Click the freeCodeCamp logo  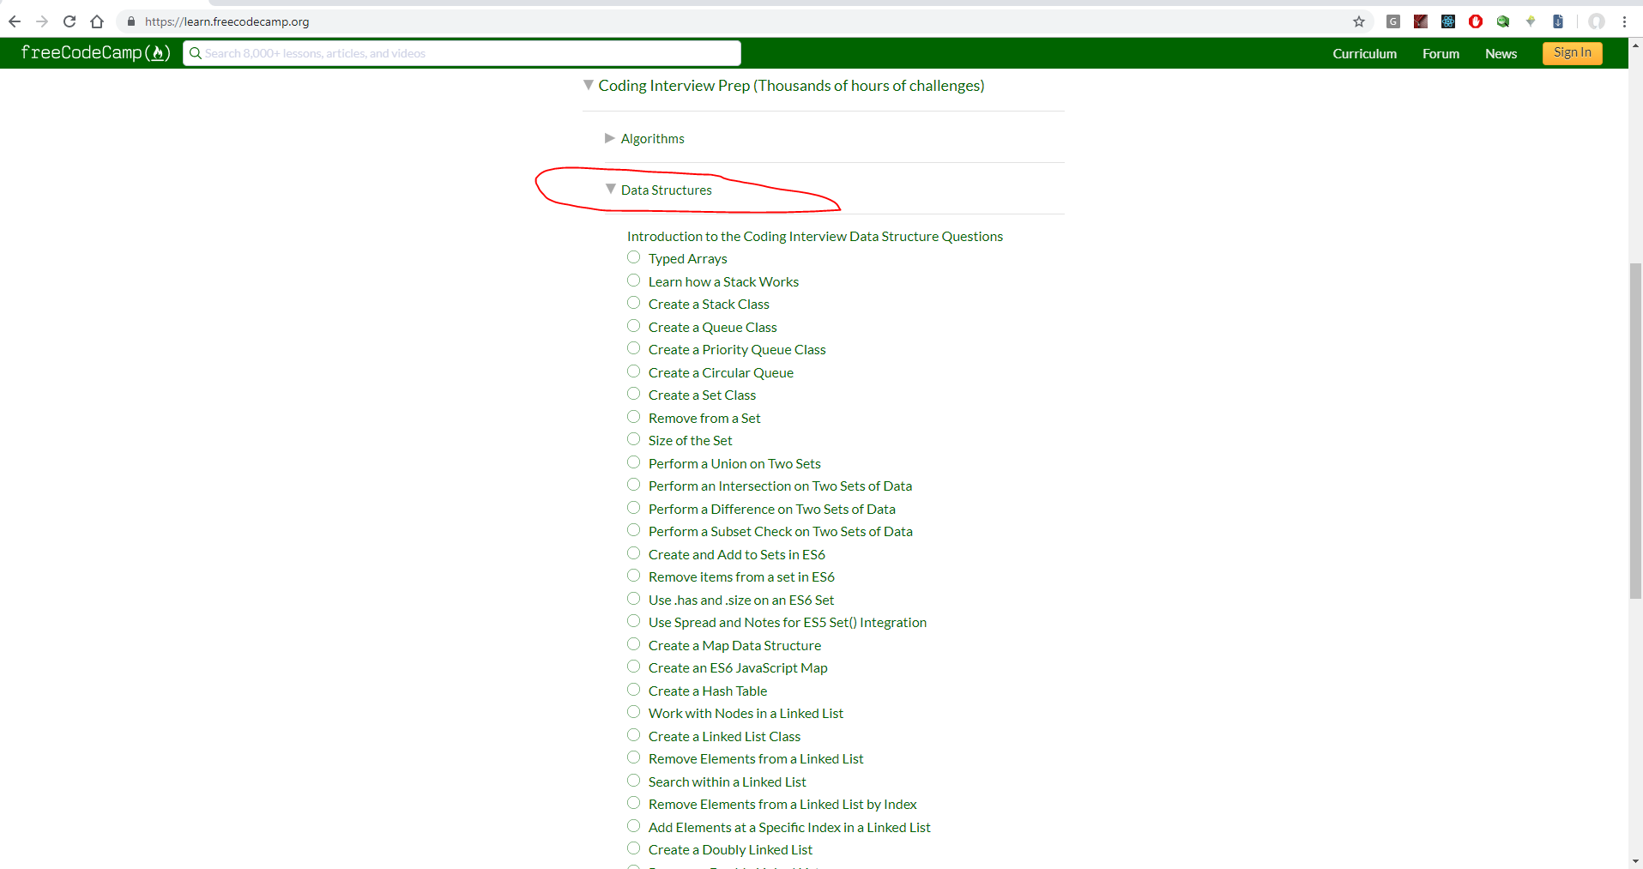pos(95,52)
